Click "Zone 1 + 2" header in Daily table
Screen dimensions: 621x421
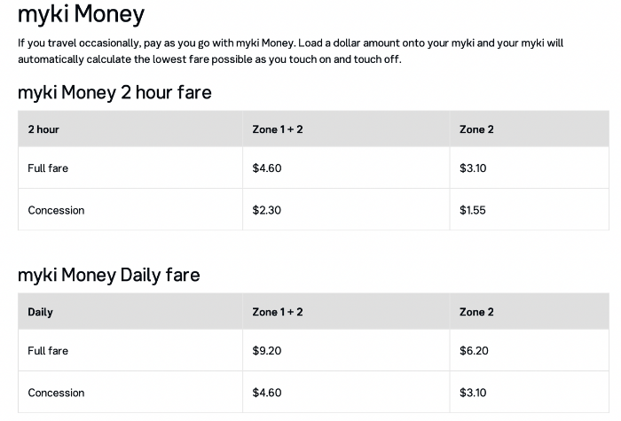pos(278,312)
